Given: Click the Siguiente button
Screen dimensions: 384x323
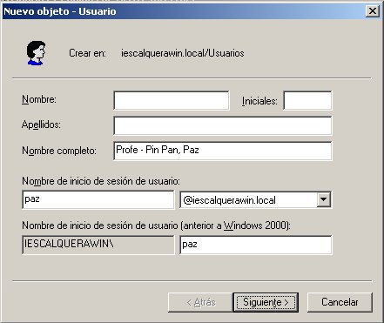Looking at the screenshot, I should pos(266,302).
